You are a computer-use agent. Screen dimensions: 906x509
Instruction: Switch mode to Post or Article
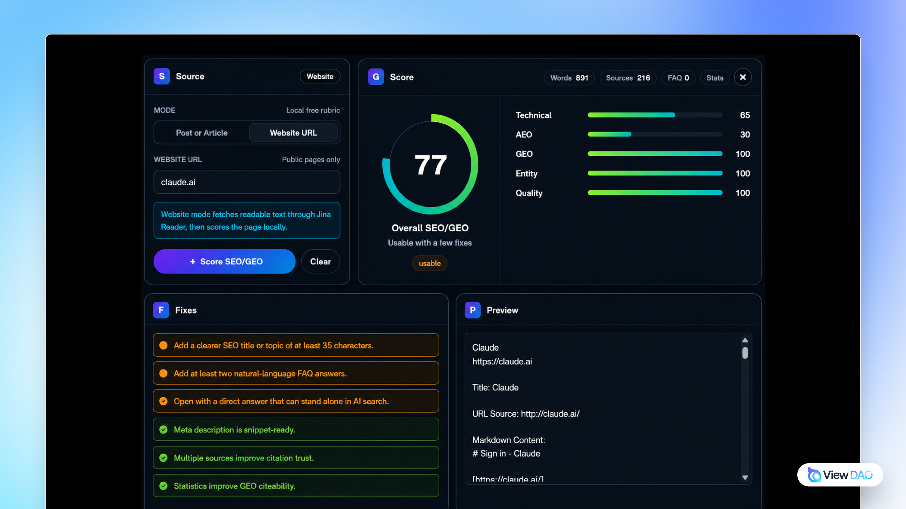point(202,133)
